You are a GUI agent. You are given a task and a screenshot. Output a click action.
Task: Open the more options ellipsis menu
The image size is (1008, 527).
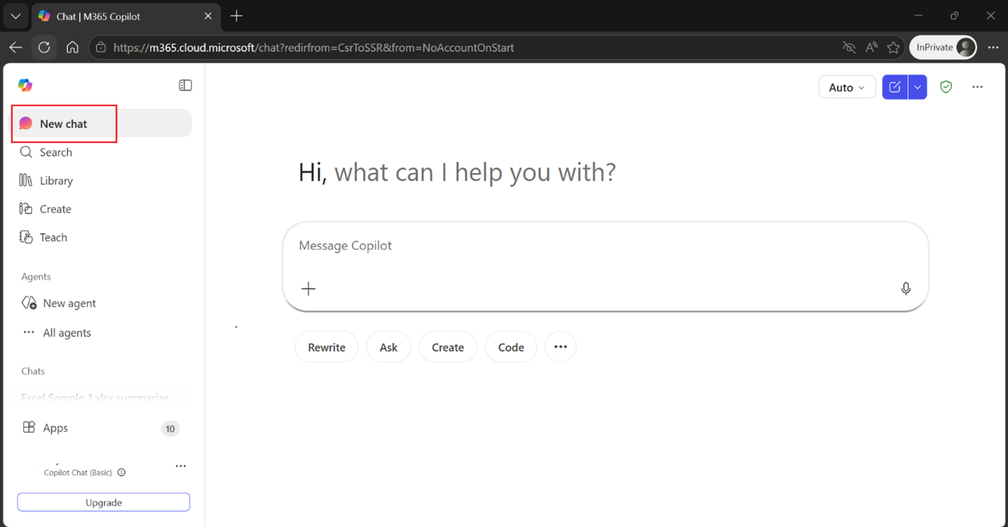coord(978,86)
